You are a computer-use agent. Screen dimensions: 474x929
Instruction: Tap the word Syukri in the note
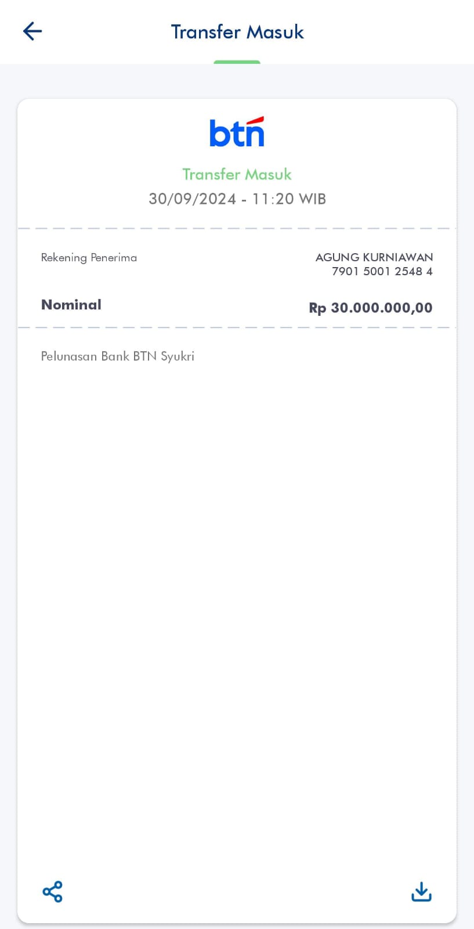click(178, 357)
